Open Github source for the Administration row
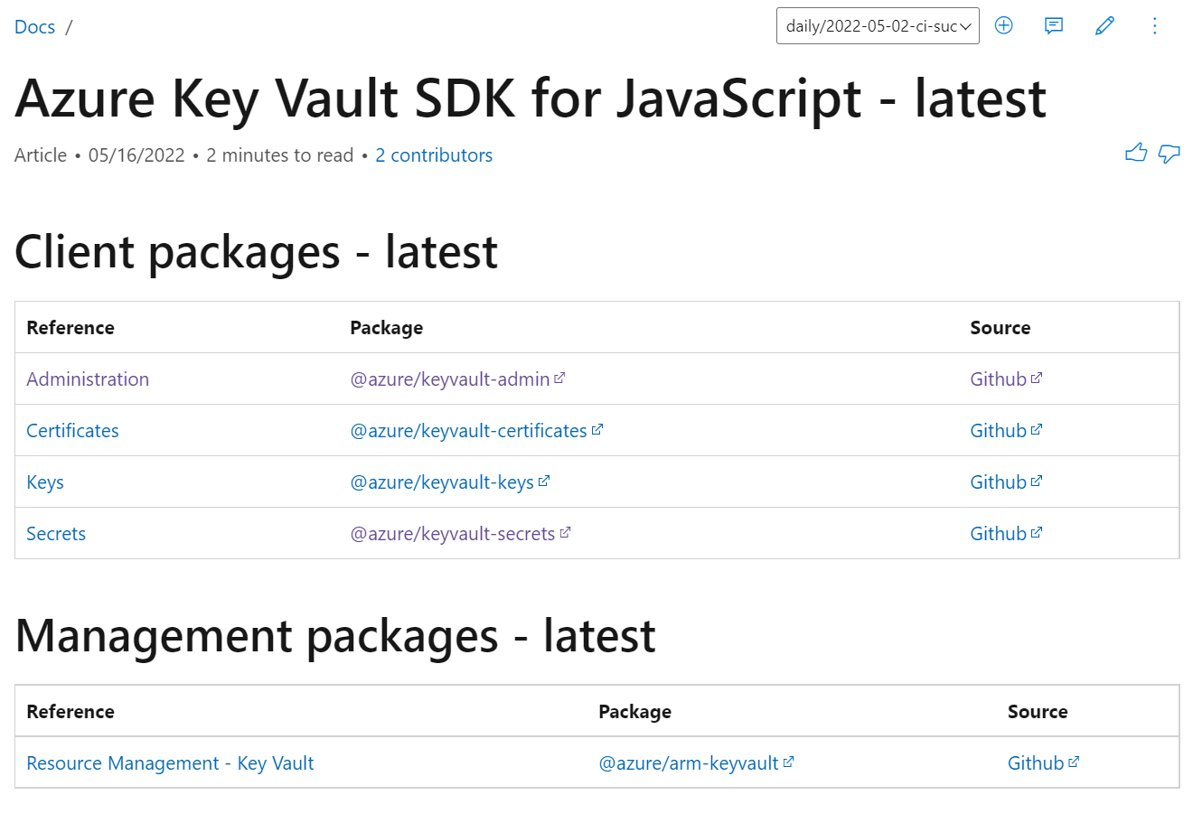Image resolution: width=1193 pixels, height=823 pixels. click(999, 379)
